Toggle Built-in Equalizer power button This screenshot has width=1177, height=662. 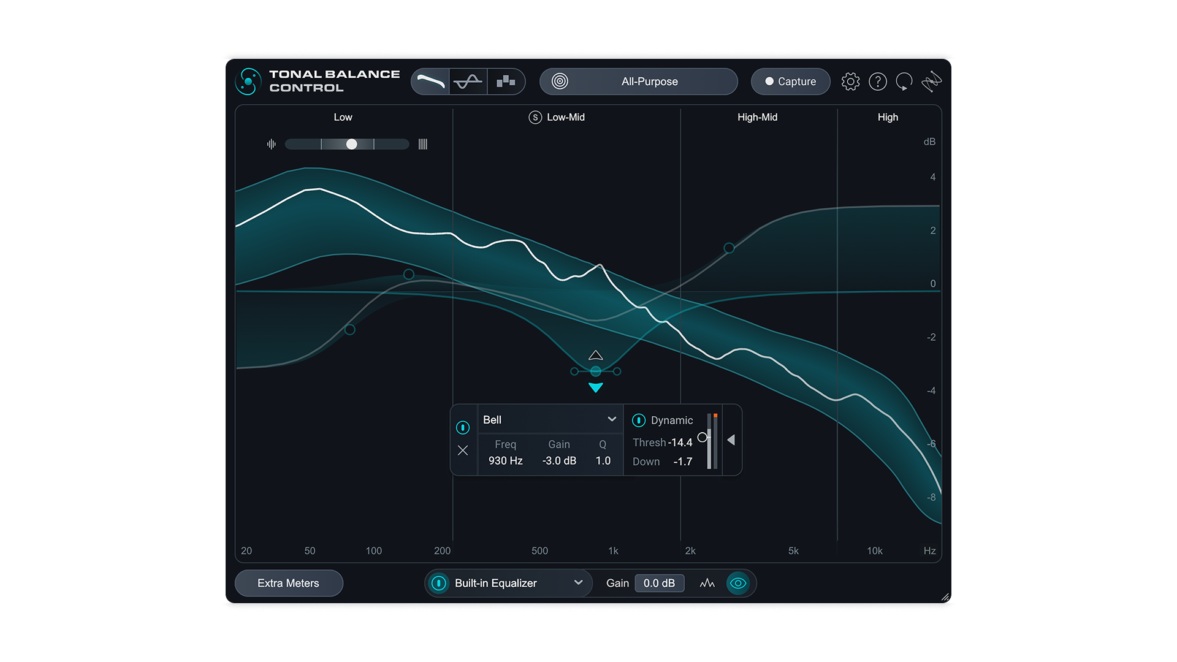(439, 584)
